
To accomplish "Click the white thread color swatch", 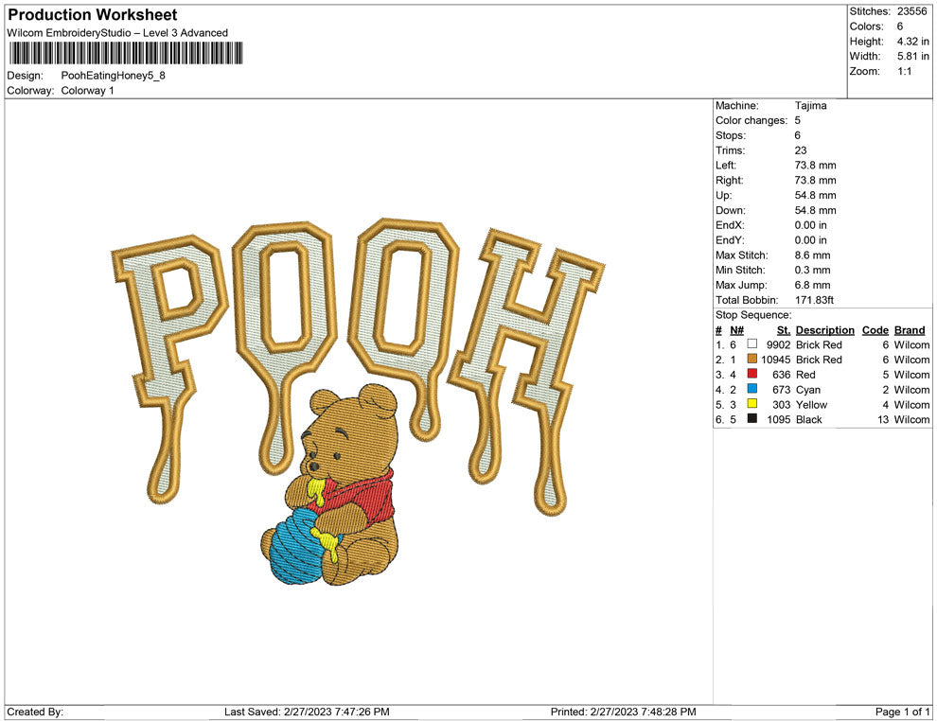I will [x=752, y=344].
